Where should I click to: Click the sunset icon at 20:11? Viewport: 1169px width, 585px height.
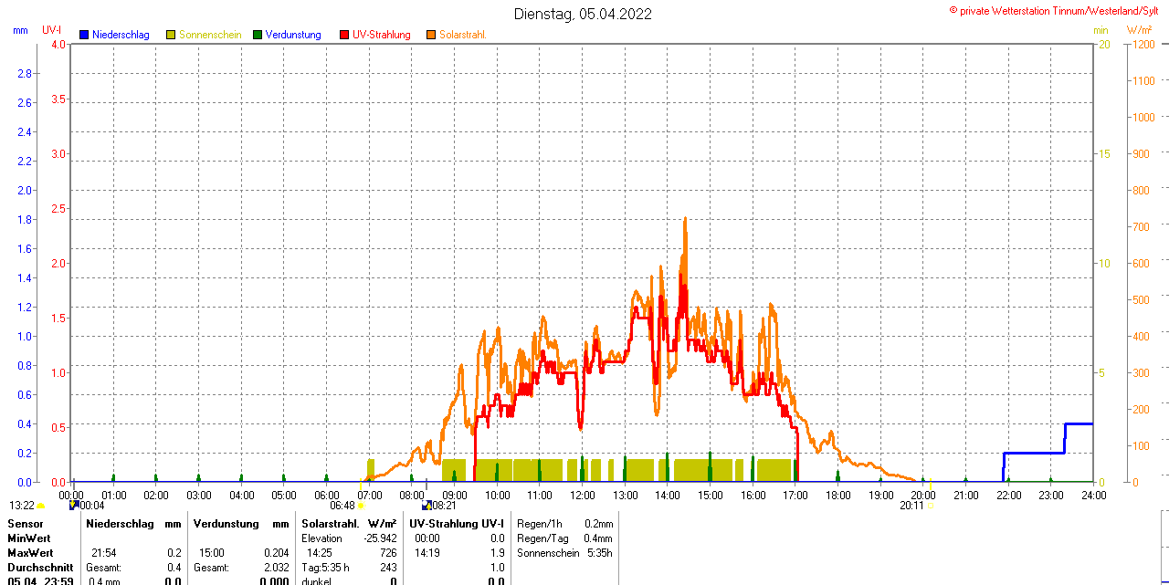click(x=930, y=506)
